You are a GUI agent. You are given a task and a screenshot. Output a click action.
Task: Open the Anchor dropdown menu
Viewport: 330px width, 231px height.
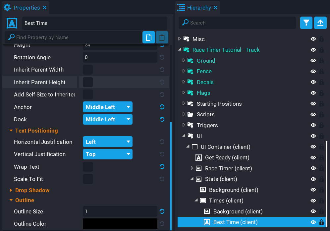coord(107,107)
